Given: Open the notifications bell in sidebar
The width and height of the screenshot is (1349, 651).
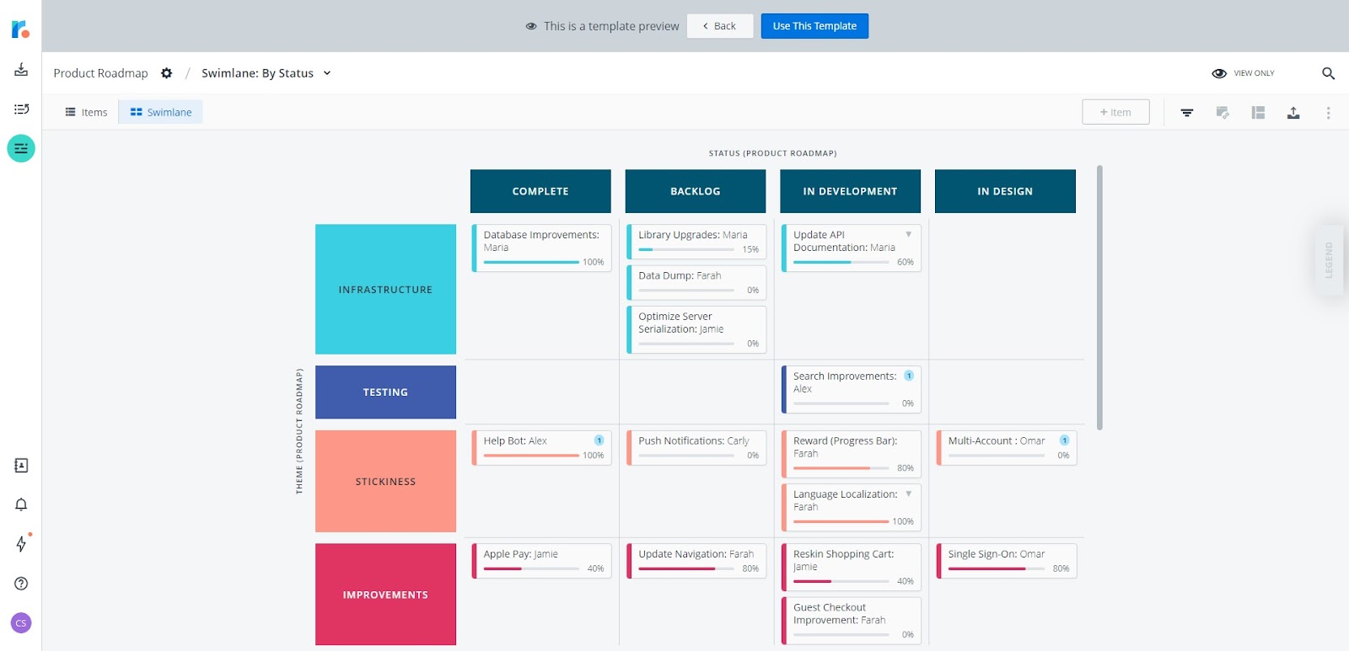Looking at the screenshot, I should coord(21,504).
